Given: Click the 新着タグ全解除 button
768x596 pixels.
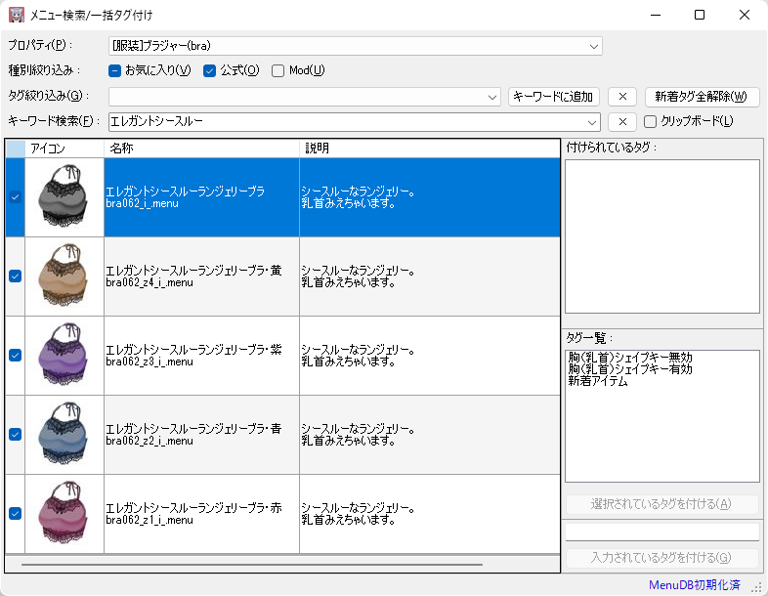Looking at the screenshot, I should tap(702, 97).
